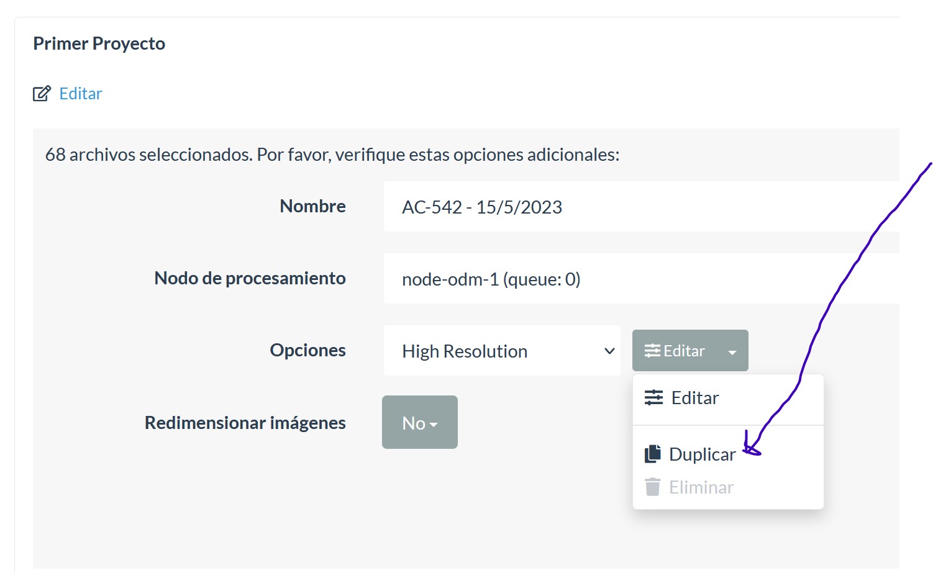Click the grayed-out Eliminar menu option
This screenshot has width=933, height=573.
coord(701,487)
